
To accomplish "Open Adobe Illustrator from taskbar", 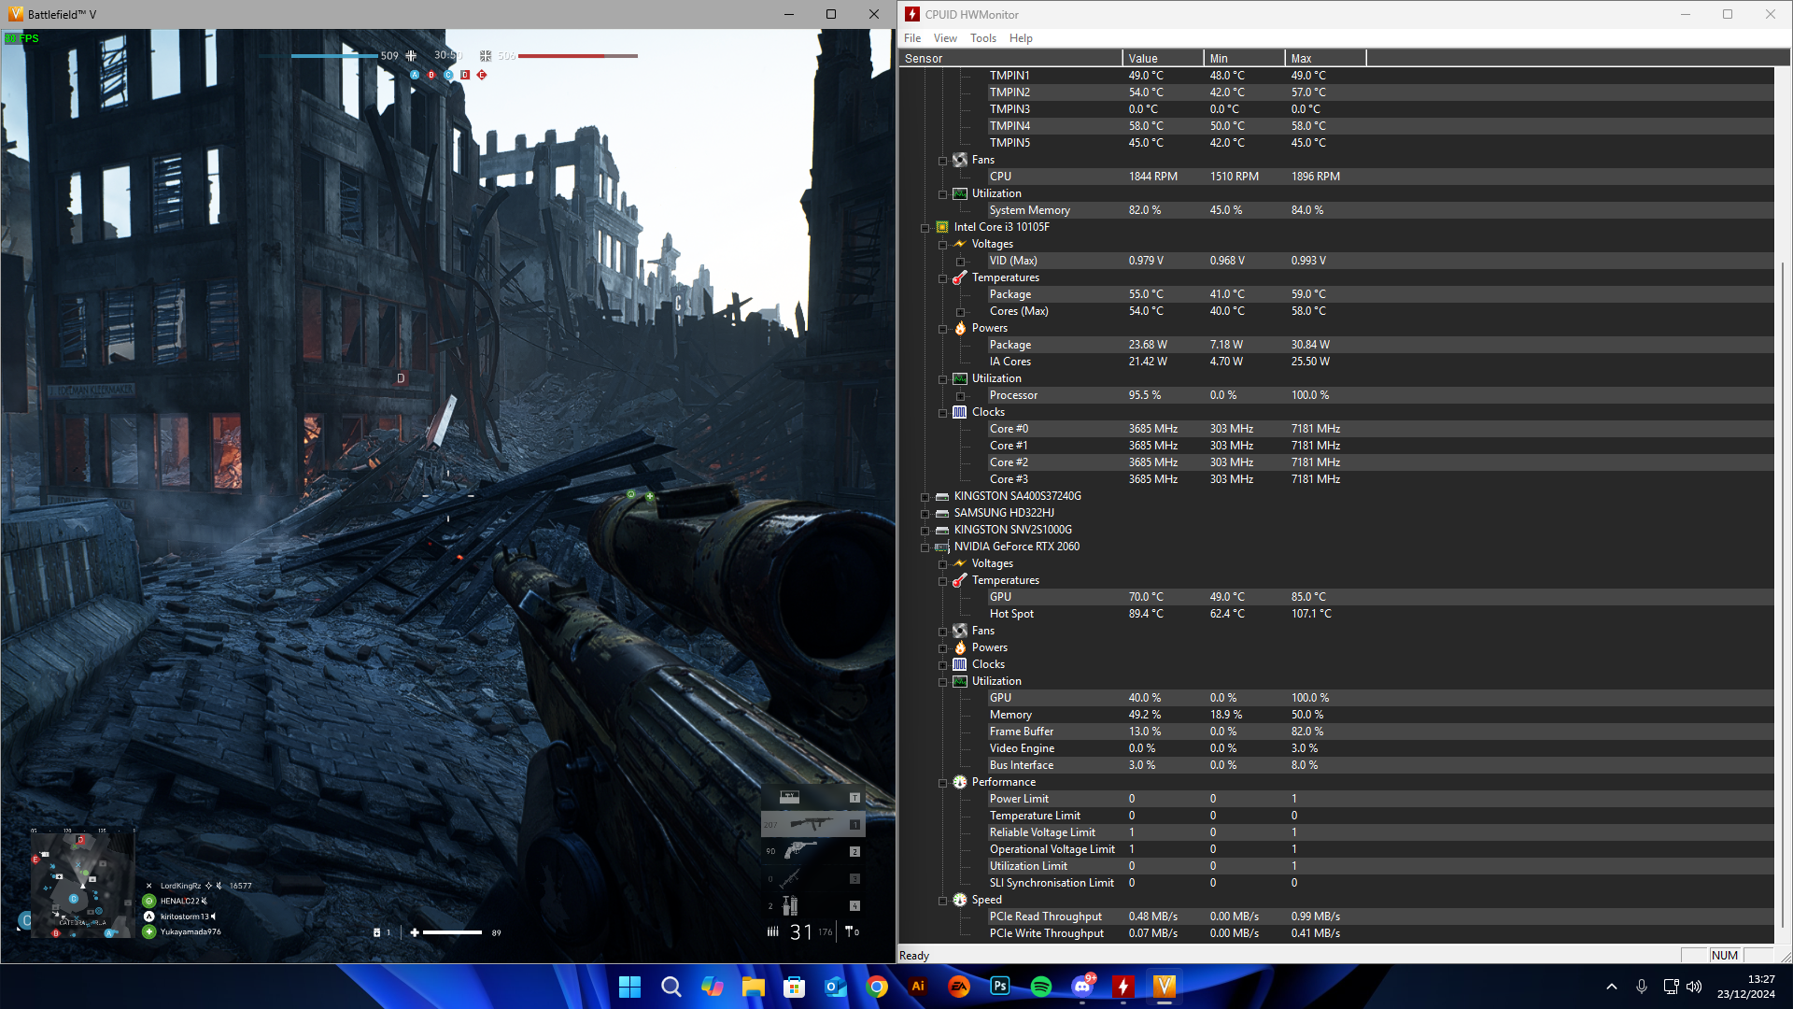I will click(x=917, y=987).
